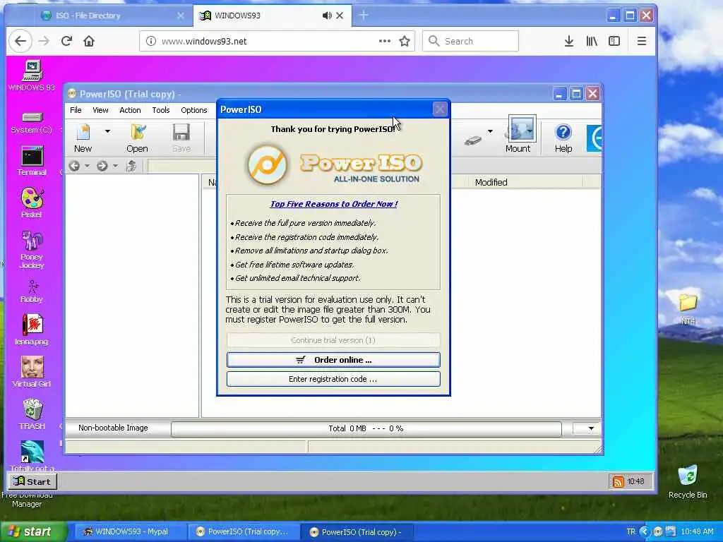Open the Terminal desktop icon
Image resolution: width=723 pixels, height=542 pixels.
pyautogui.click(x=32, y=161)
